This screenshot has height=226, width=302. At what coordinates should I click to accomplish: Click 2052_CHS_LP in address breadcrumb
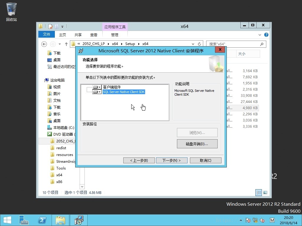tap(93, 44)
